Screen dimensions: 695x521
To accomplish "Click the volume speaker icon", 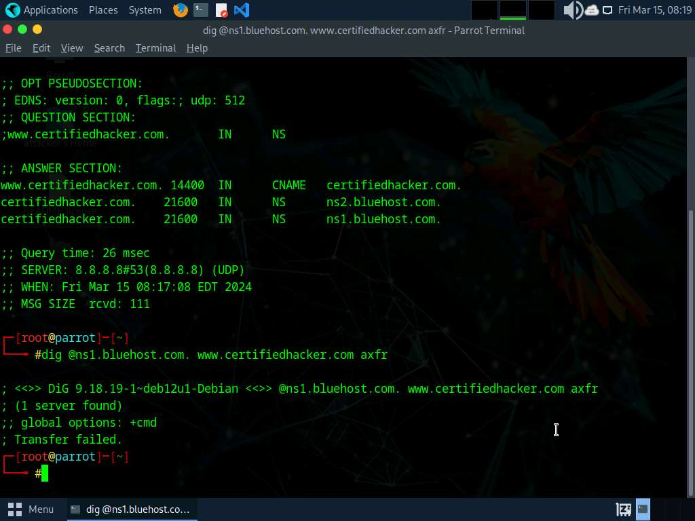I will pyautogui.click(x=572, y=10).
